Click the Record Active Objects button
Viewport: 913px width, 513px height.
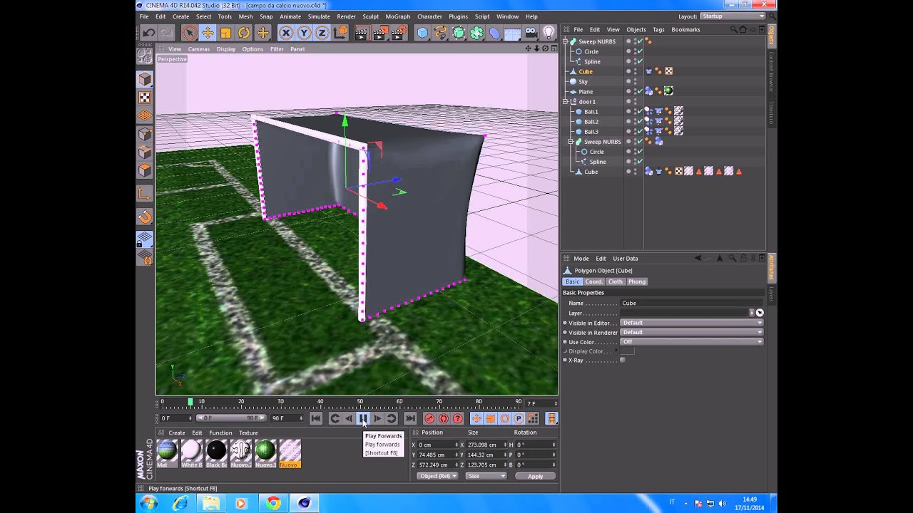[429, 418]
